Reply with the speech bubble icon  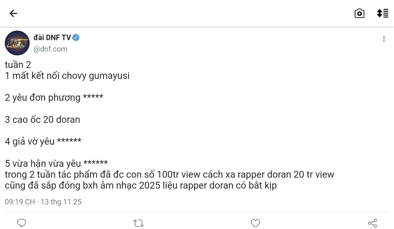(x=22, y=223)
